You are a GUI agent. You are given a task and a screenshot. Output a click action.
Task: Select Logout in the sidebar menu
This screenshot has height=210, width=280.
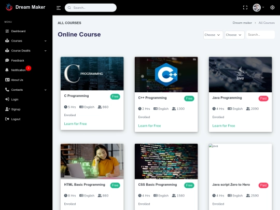(16, 119)
